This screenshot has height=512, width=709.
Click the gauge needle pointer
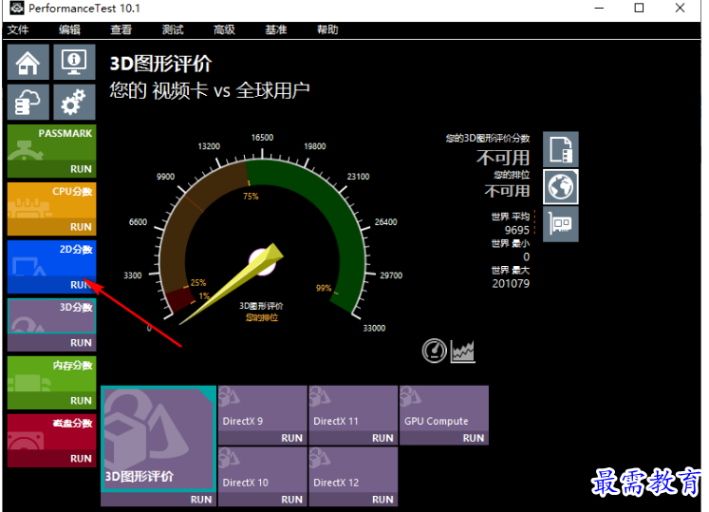(x=233, y=284)
